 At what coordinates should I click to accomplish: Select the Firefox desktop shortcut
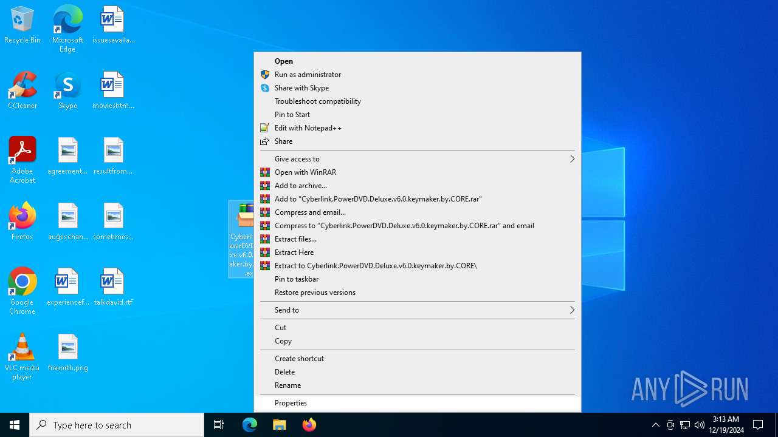point(22,222)
